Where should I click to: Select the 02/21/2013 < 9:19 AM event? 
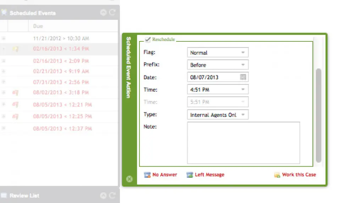coord(61,71)
